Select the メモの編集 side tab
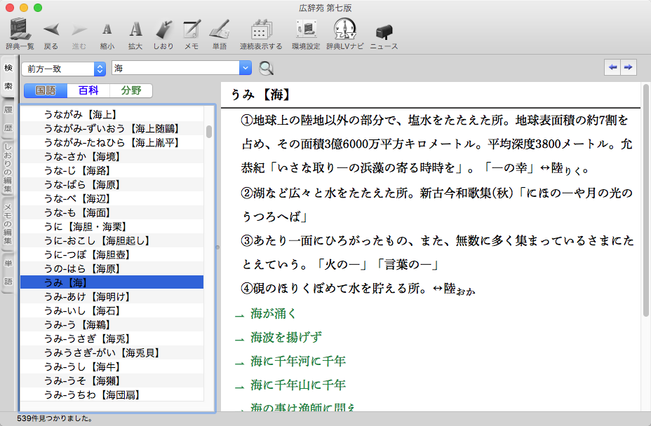Screen dimensions: 651x426 (x=8, y=224)
